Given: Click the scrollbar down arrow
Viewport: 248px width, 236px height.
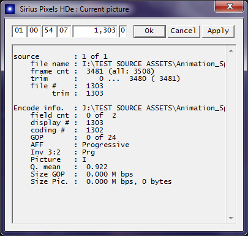Looking at the screenshot, I should click(x=231, y=218).
